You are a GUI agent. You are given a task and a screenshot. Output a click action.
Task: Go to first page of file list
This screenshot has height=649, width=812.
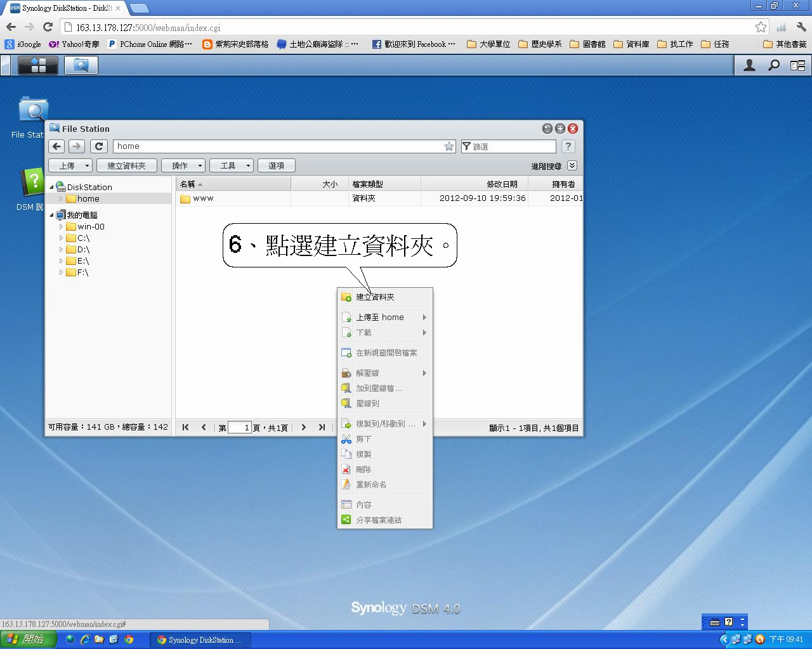click(x=185, y=427)
